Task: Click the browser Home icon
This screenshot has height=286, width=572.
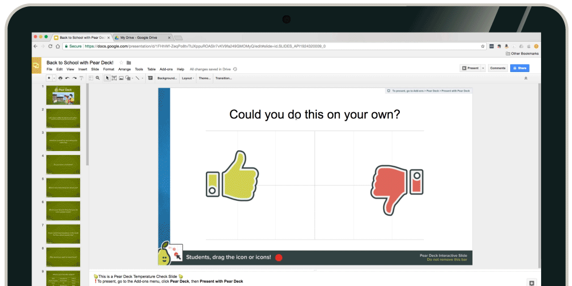Action: coord(58,46)
